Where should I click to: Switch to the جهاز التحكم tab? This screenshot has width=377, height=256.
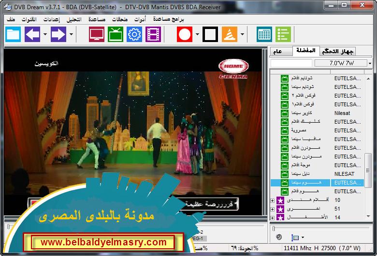coord(337,51)
